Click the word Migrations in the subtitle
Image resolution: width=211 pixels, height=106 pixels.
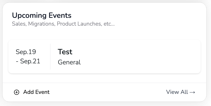(x=42, y=24)
